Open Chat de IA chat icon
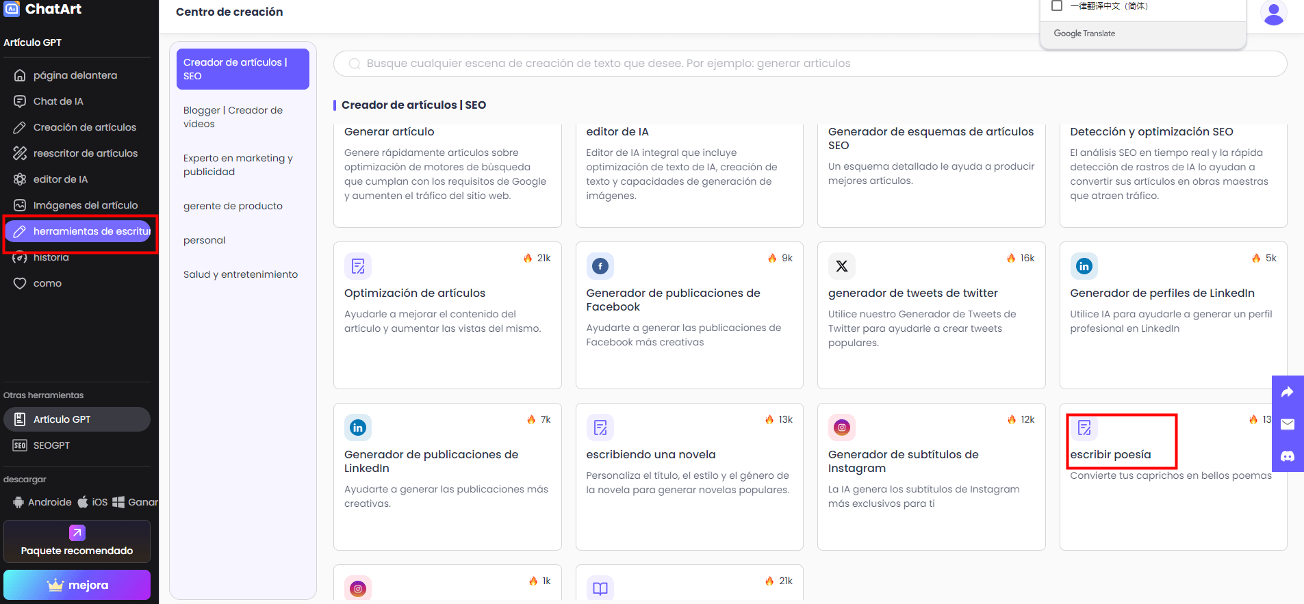This screenshot has height=604, width=1304. [x=20, y=101]
